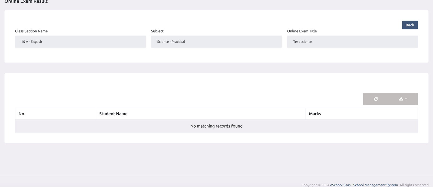This screenshot has height=187, width=433.
Task: Click 'School Management System' in the footer link
Action: 375,185
